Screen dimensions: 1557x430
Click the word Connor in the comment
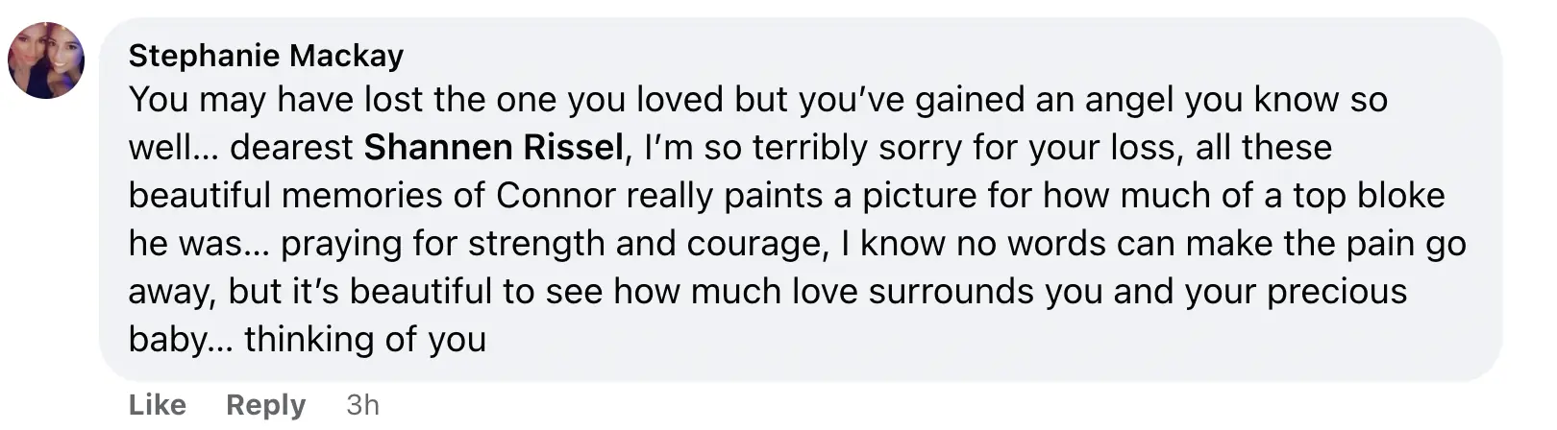pos(556,195)
